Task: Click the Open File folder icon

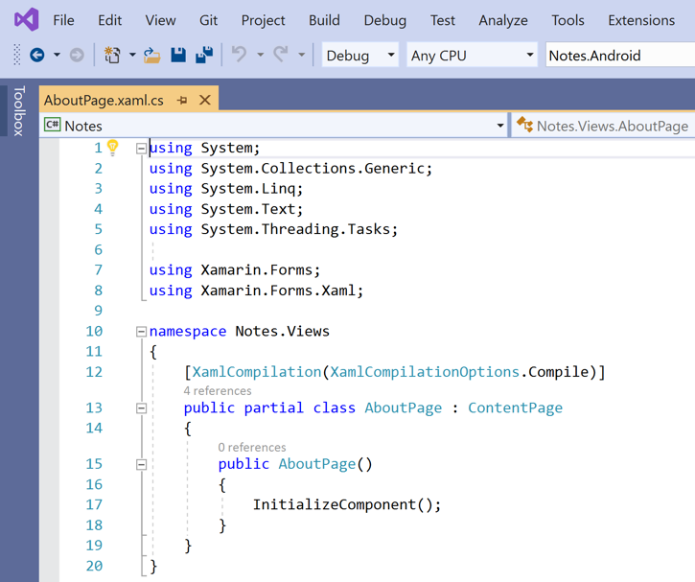Action: pyautogui.click(x=152, y=56)
